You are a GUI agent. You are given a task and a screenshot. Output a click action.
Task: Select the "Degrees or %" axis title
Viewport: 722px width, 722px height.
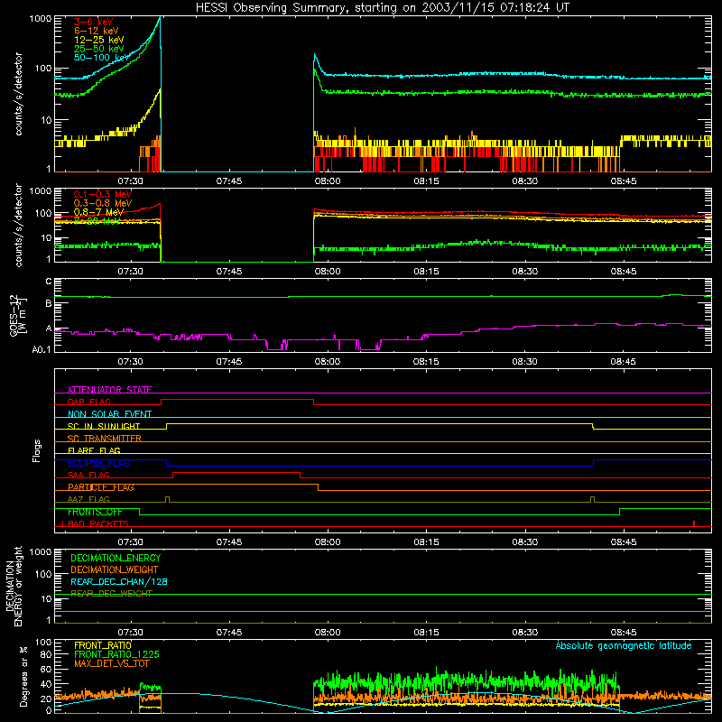pos(23,677)
